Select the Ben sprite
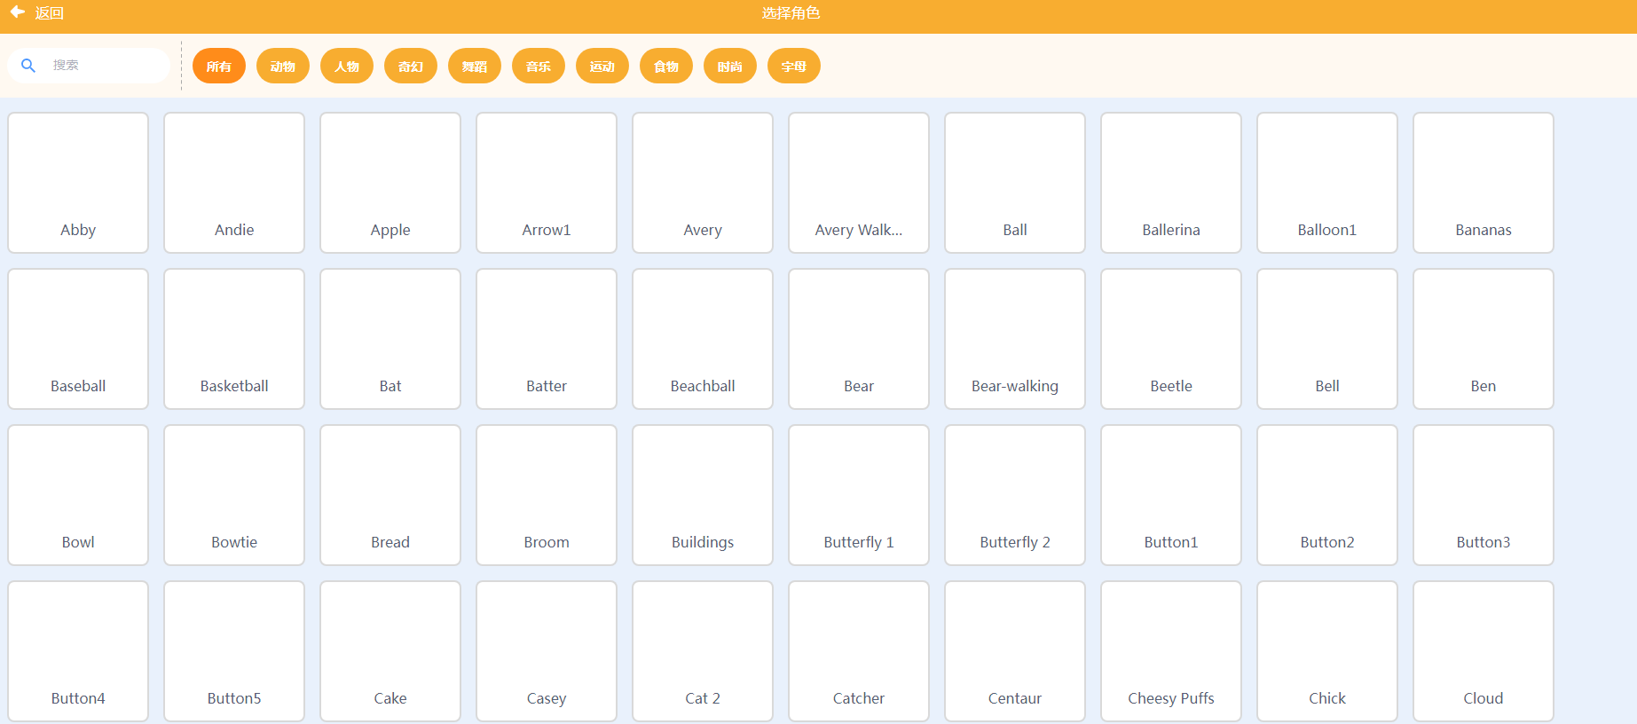This screenshot has height=724, width=1637. click(x=1484, y=339)
